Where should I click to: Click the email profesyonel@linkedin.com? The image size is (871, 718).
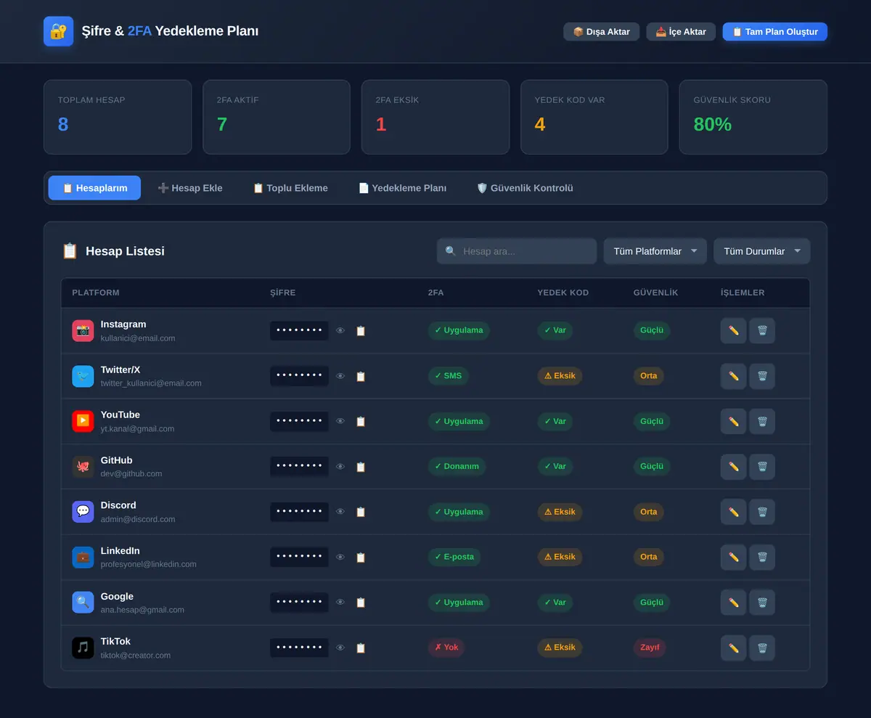(148, 564)
